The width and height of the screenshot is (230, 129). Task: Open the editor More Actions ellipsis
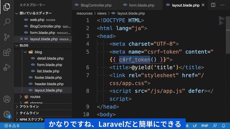point(222,5)
